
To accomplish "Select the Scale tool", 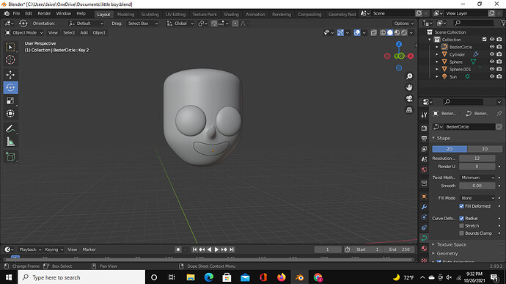I will click(10, 101).
